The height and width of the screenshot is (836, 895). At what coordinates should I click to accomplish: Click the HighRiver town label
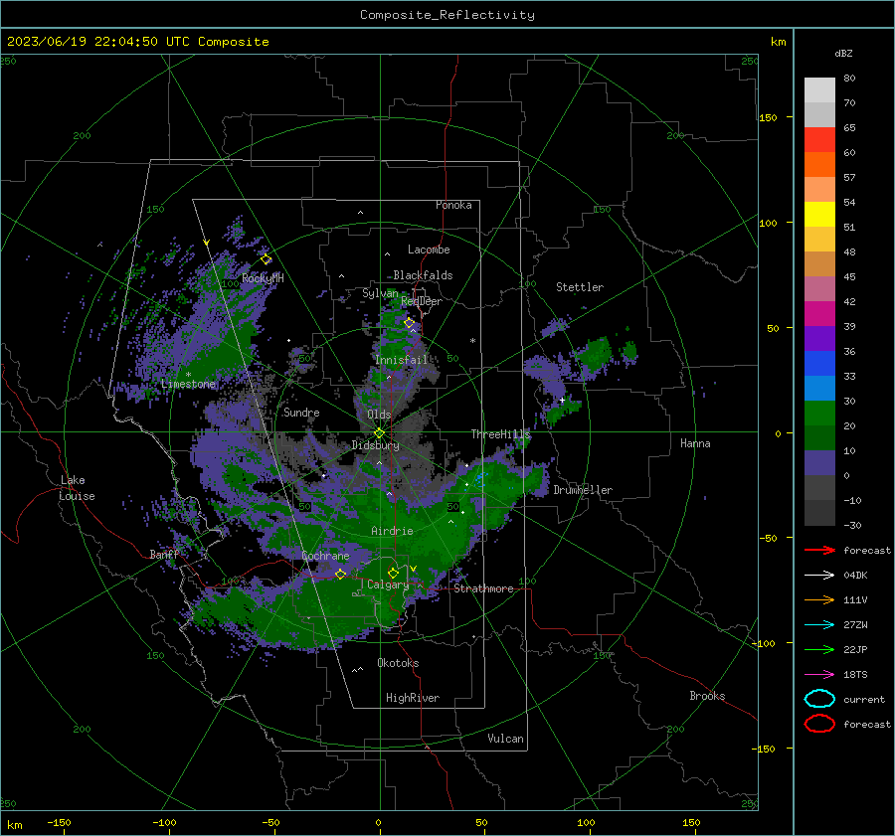(x=413, y=698)
